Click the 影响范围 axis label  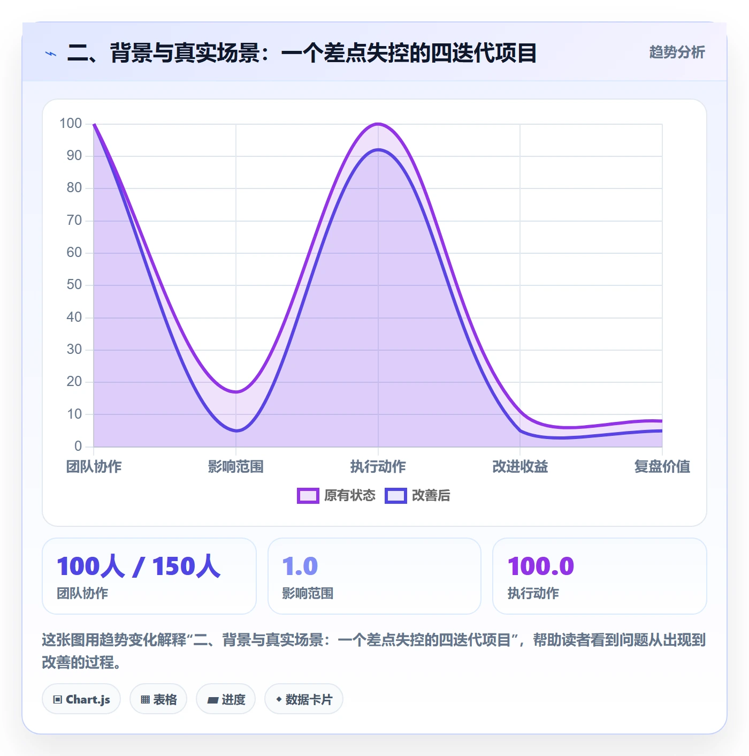click(236, 466)
